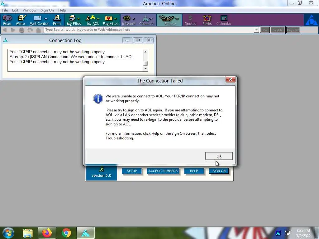Expand the Internet dropdown arrow
The image size is (319, 239).
[x=133, y=19]
